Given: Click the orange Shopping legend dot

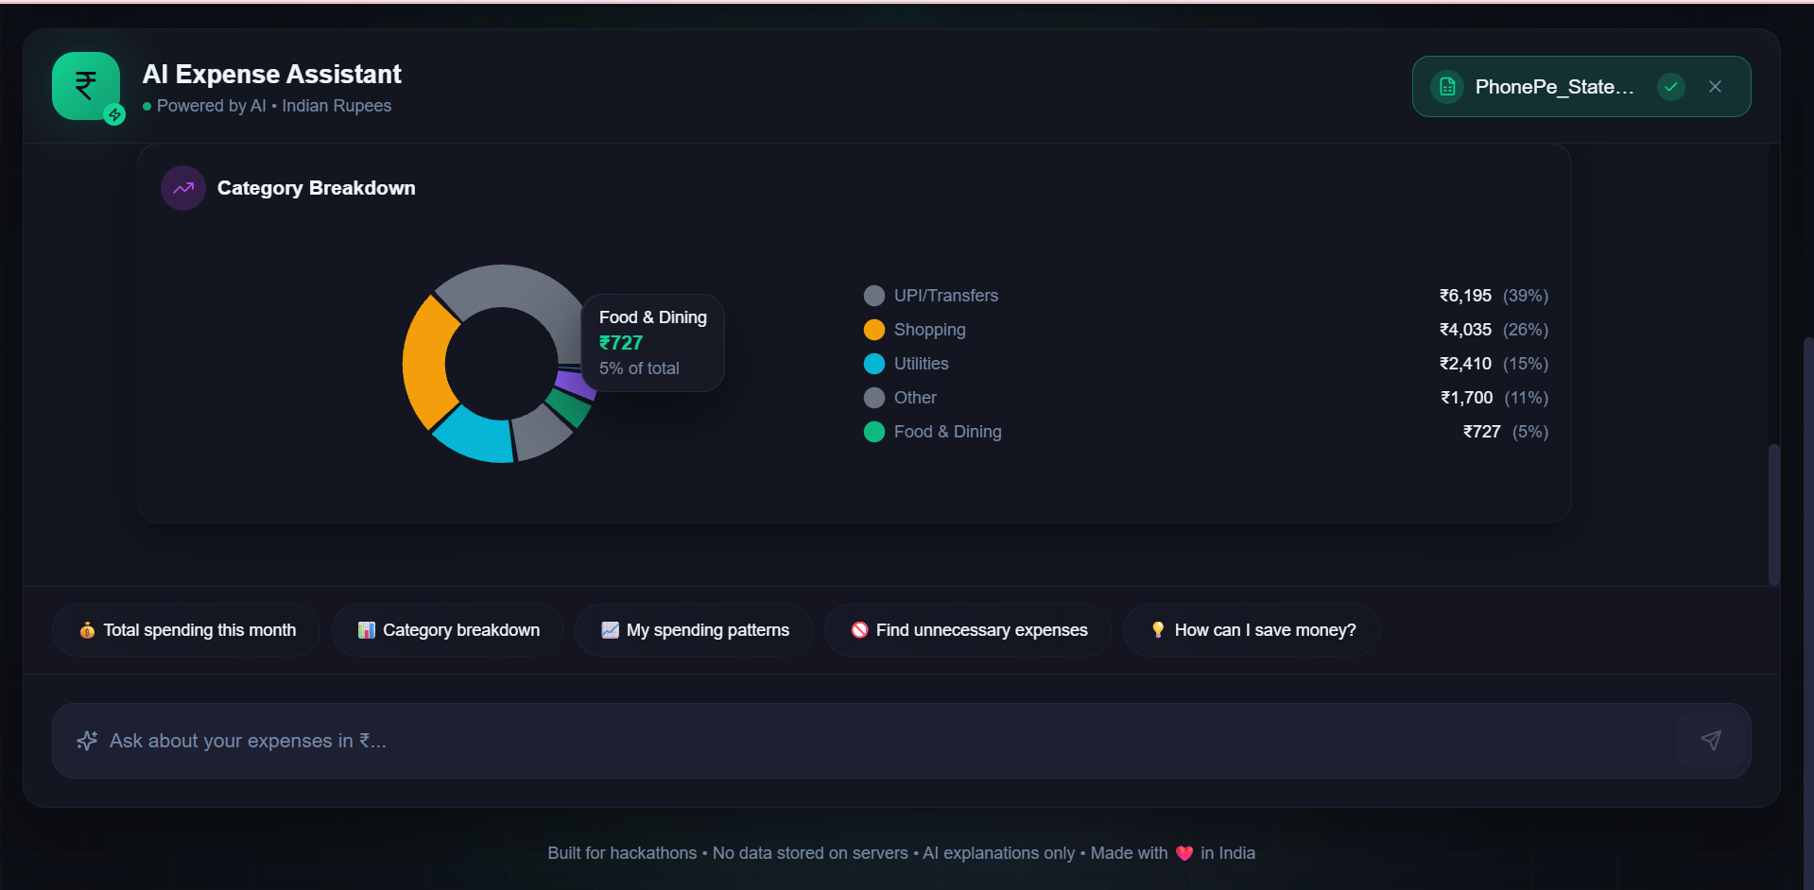Looking at the screenshot, I should pos(874,330).
